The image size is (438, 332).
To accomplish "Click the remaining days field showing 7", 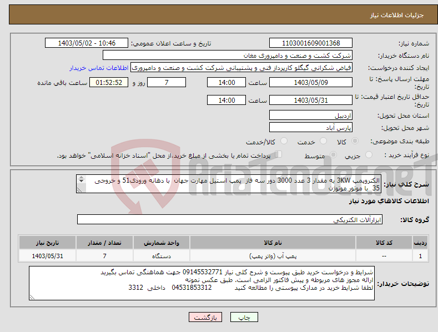I will [x=167, y=82].
